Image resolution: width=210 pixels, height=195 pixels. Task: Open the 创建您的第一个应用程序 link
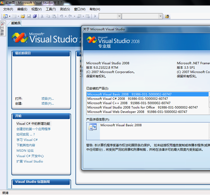click(x=33, y=129)
